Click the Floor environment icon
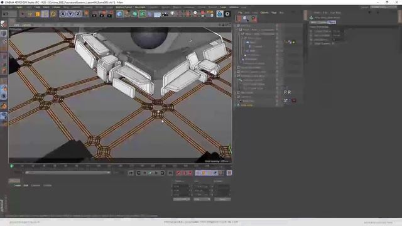This screenshot has height=226, width=402. (158, 14)
